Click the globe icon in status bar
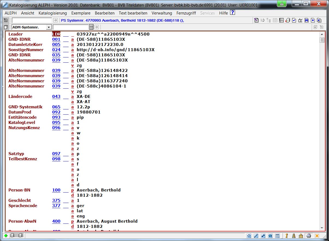Image resolution: width=329 pixels, height=241 pixels. point(270,236)
